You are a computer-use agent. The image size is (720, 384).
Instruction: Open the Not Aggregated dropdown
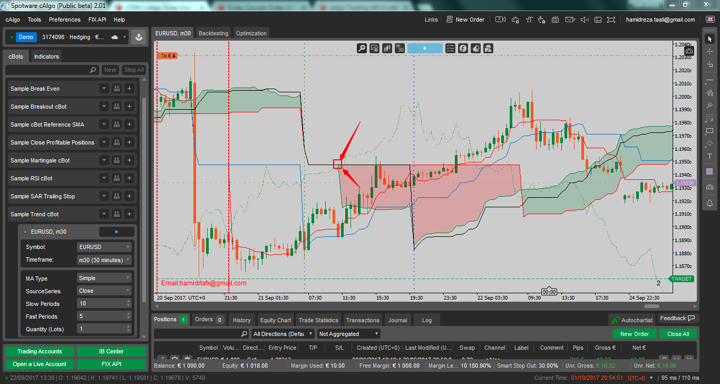(x=348, y=334)
